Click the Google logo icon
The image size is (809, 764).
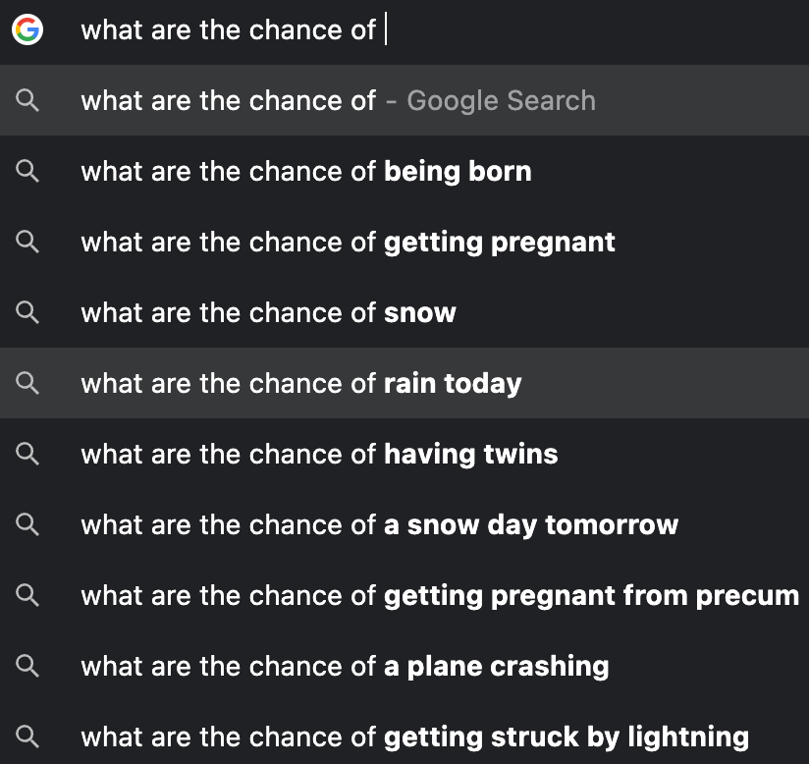pyautogui.click(x=27, y=30)
